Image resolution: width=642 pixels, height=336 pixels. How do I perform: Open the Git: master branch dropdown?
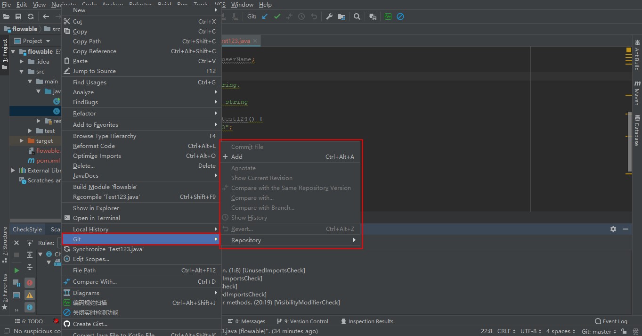(599, 331)
